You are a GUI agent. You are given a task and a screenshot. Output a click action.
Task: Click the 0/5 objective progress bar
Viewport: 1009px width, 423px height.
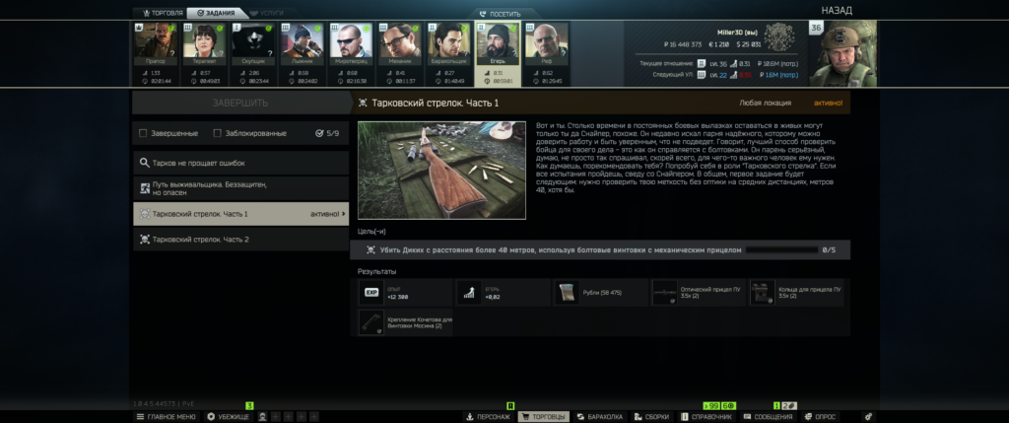click(781, 250)
